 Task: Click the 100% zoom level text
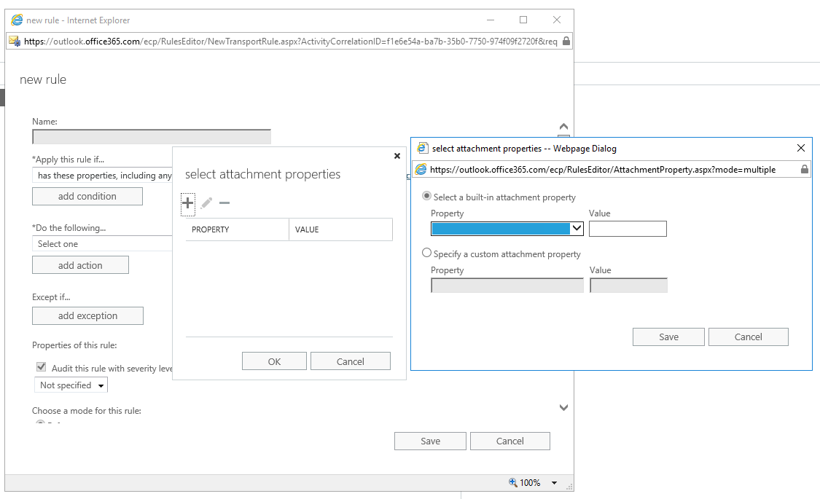coord(530,483)
